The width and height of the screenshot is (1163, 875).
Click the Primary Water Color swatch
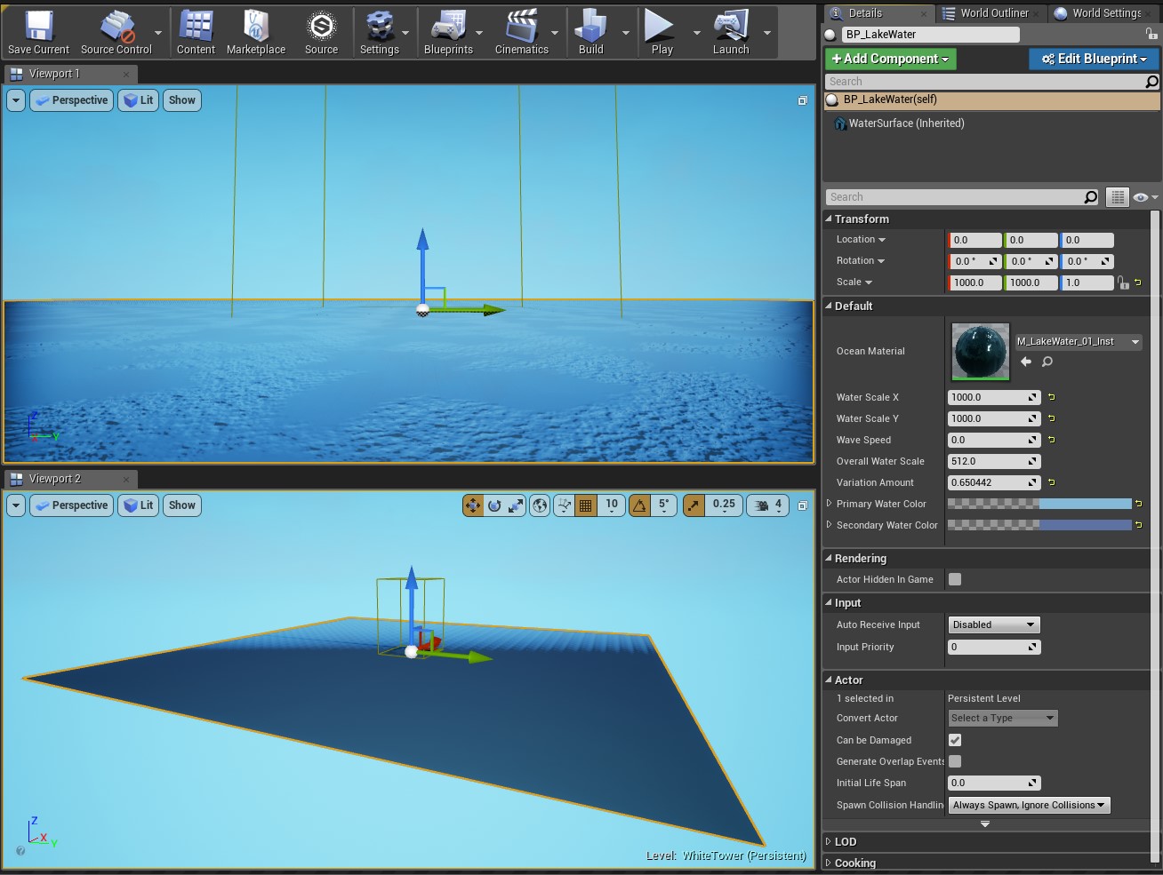pyautogui.click(x=1039, y=504)
